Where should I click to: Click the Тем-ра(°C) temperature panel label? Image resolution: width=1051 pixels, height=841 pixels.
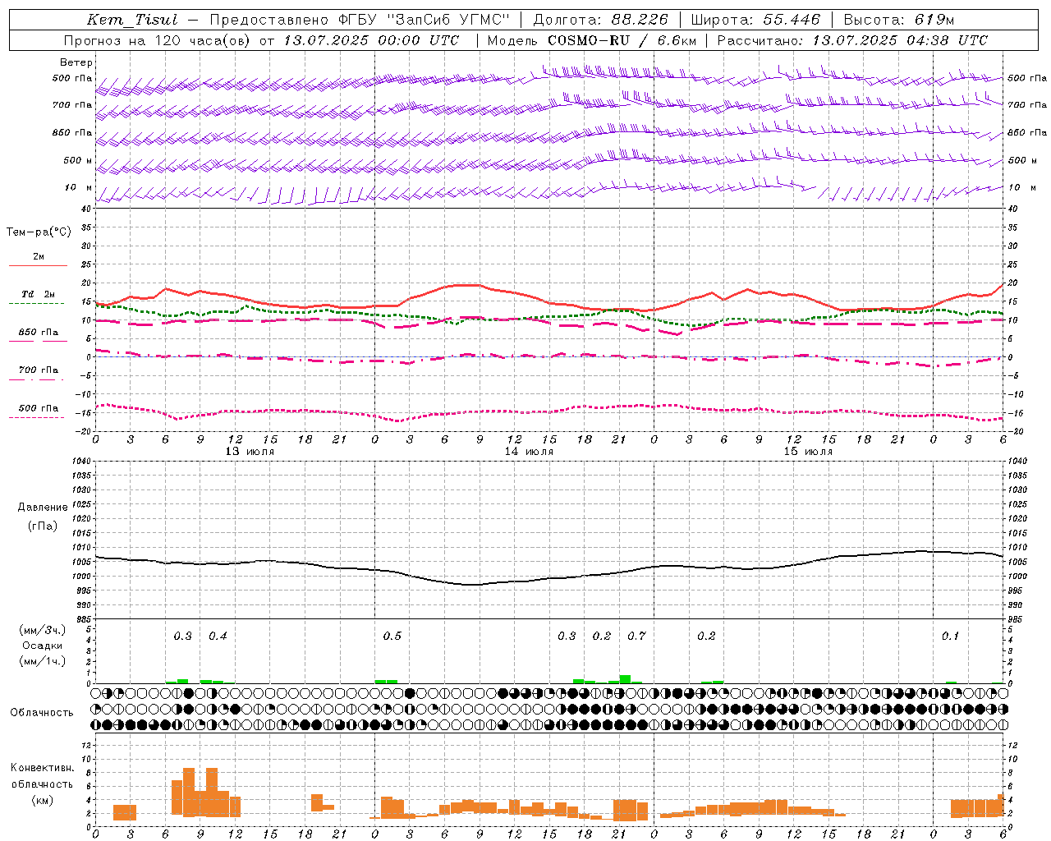pyautogui.click(x=39, y=232)
